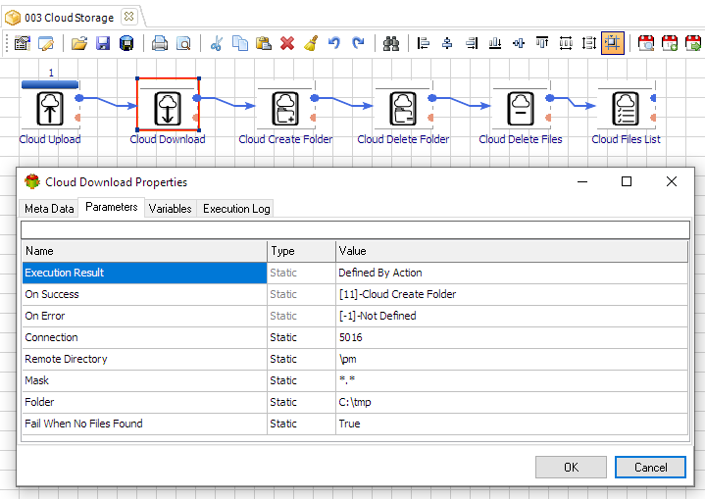
Task: Cut selection with the scissors icon
Action: [217, 43]
